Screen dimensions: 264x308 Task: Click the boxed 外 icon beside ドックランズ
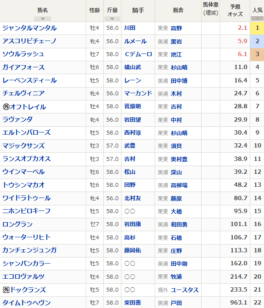[x=6, y=290]
